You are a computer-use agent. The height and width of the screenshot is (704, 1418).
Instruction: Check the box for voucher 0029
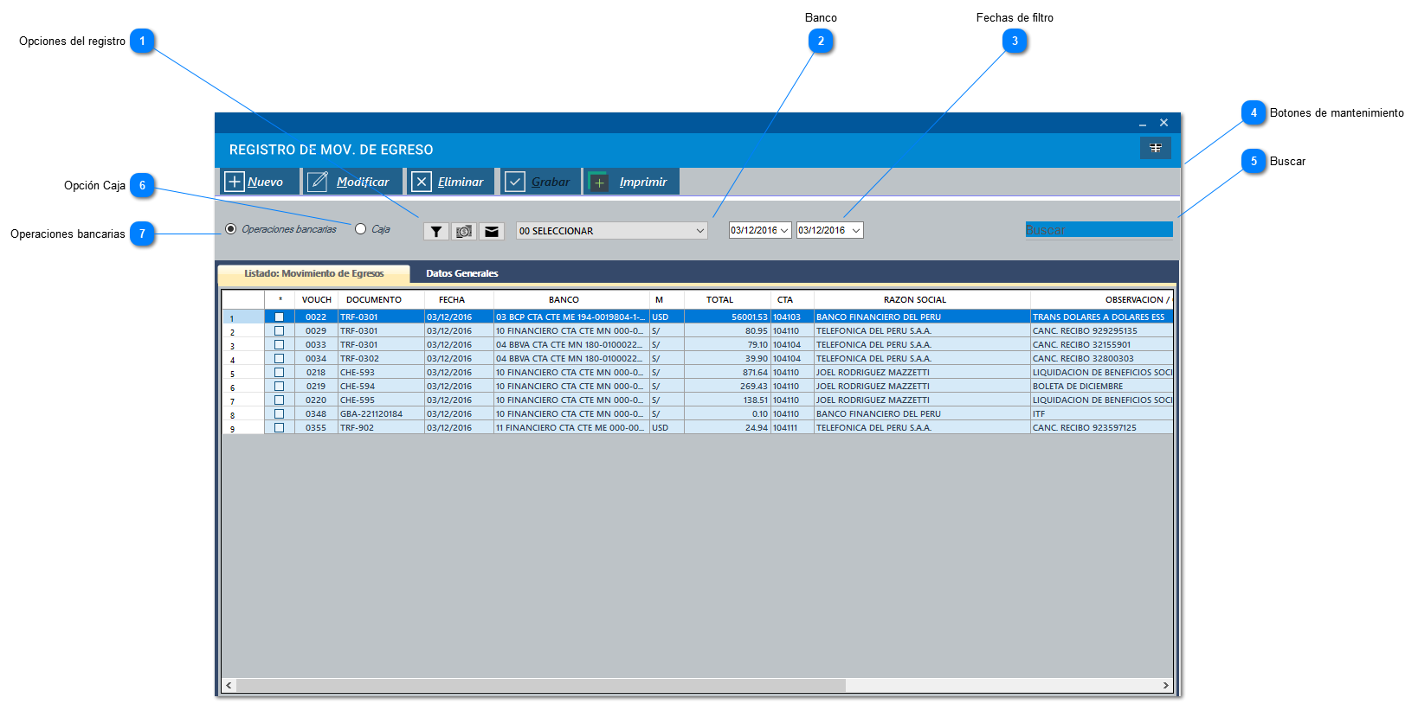pos(280,331)
